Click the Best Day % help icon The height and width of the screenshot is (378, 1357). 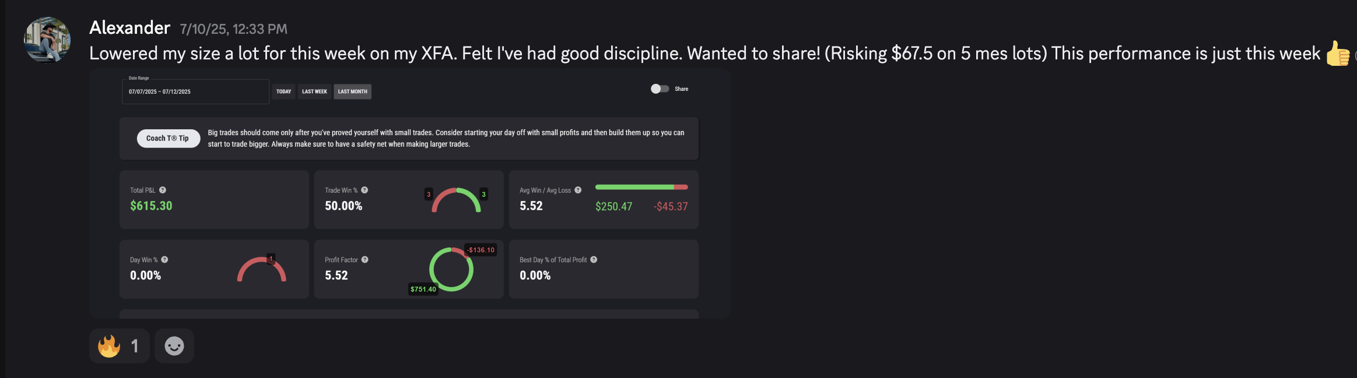pos(594,260)
